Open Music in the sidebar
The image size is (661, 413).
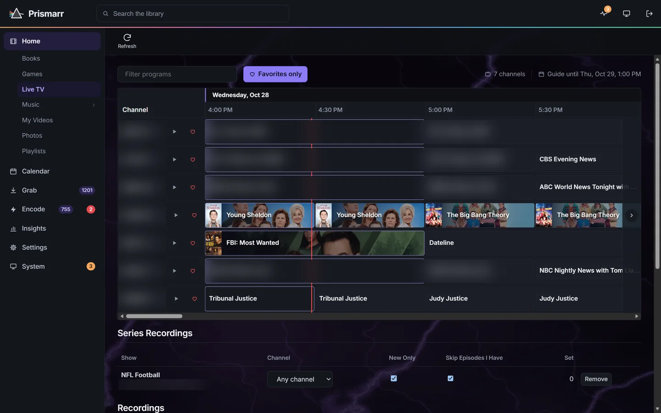[31, 105]
